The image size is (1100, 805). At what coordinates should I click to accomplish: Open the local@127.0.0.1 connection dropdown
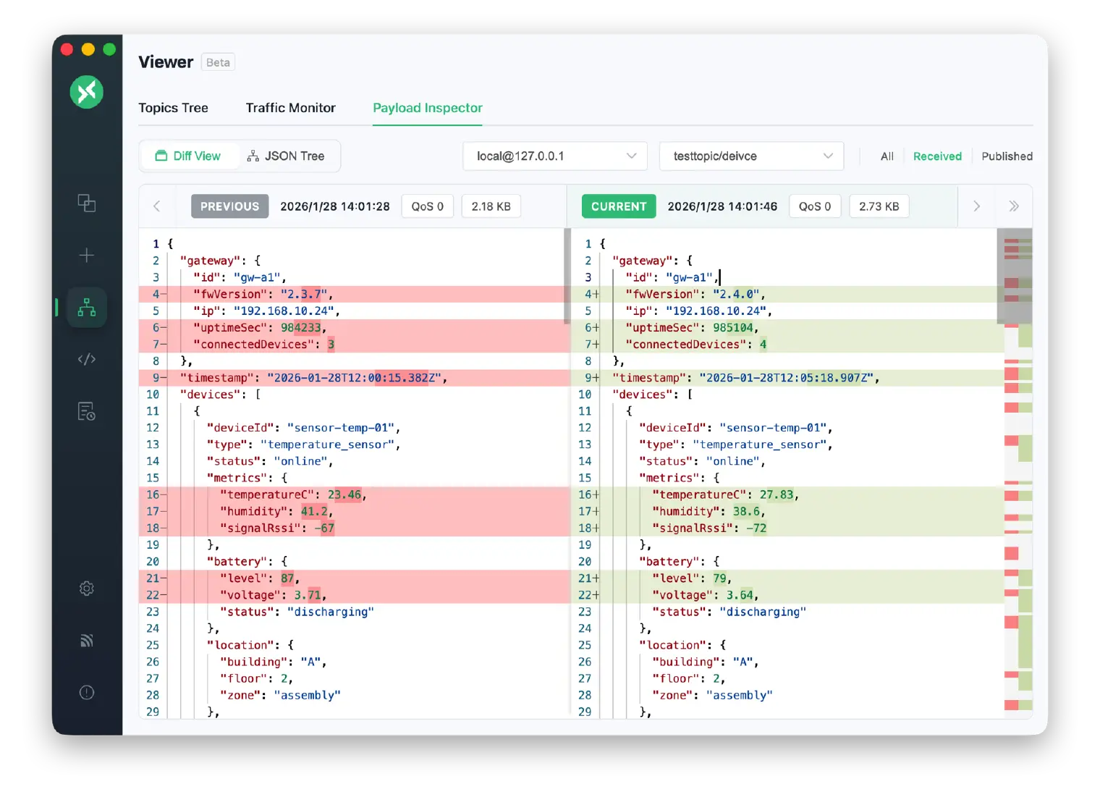(555, 156)
